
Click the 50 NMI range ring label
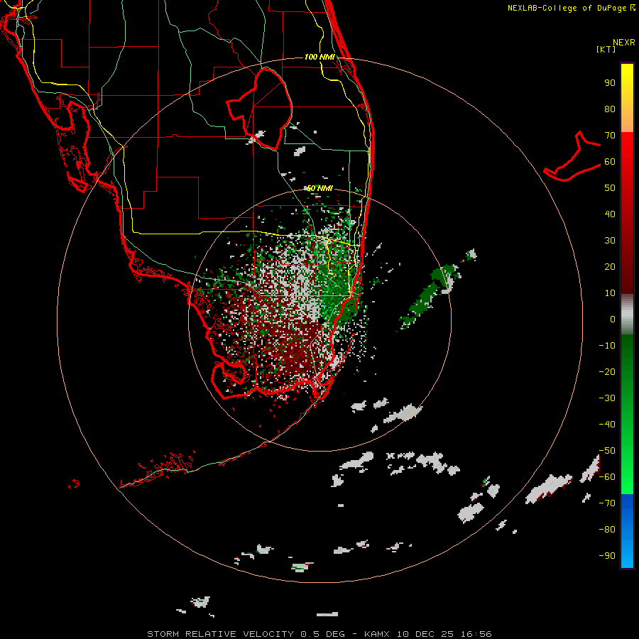tap(319, 188)
